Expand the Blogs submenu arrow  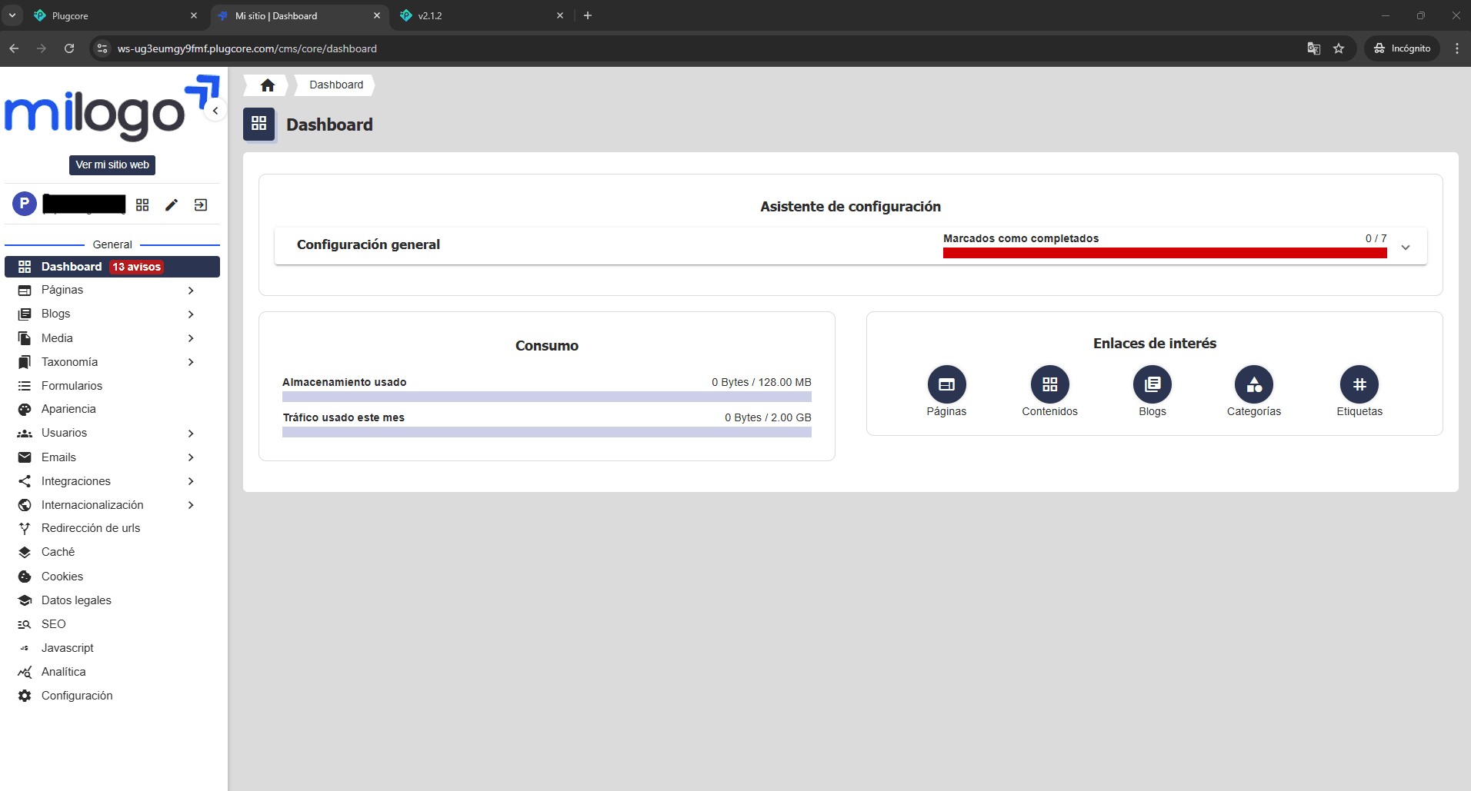click(191, 314)
